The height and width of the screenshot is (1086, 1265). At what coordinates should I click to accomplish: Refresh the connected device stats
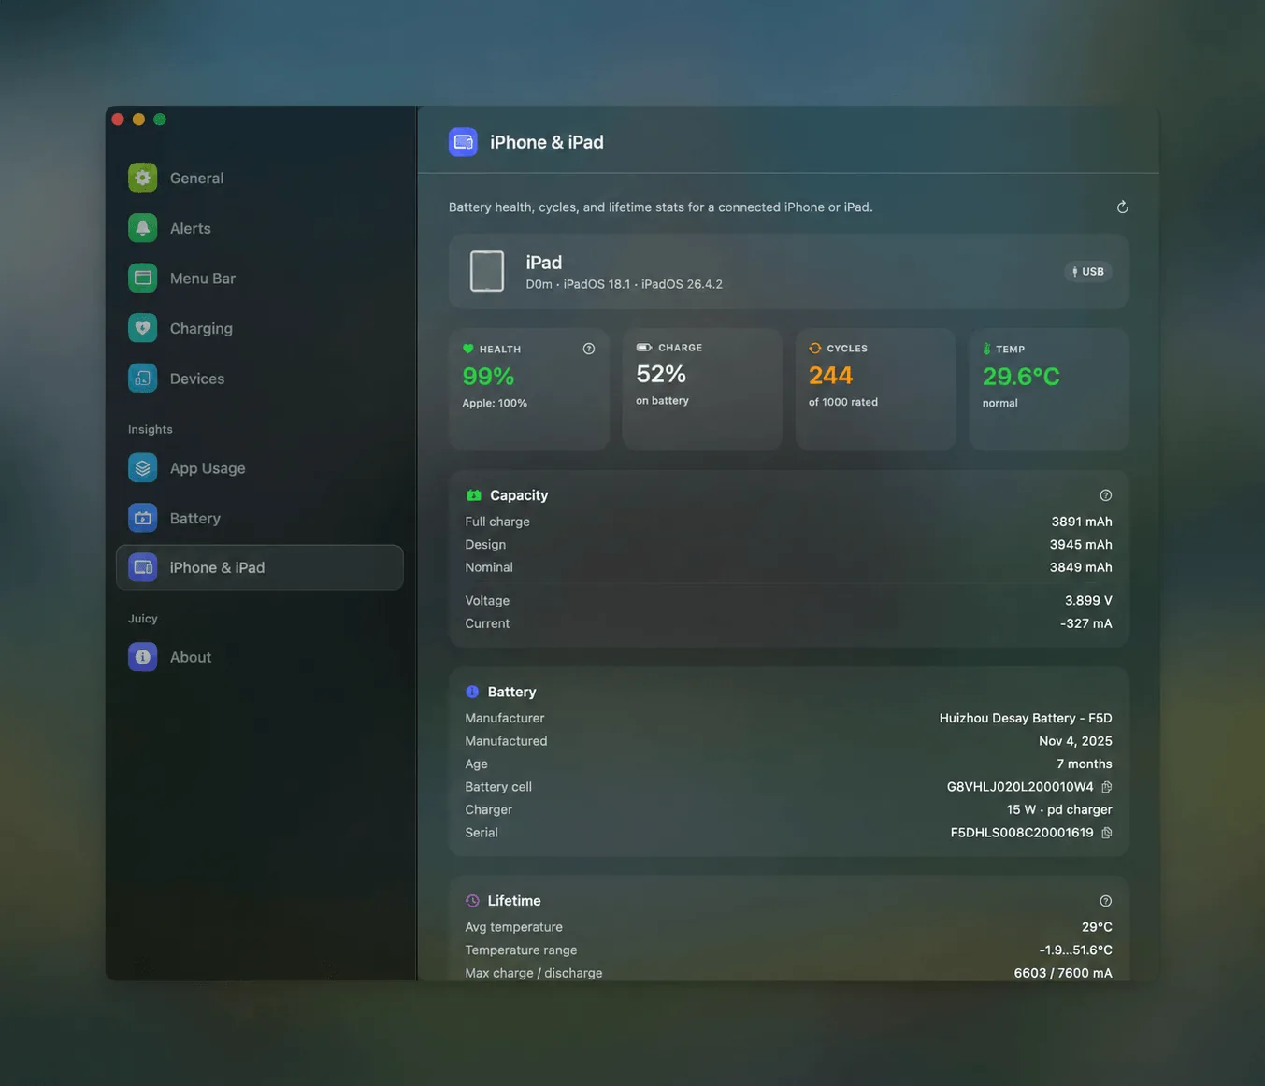point(1122,207)
